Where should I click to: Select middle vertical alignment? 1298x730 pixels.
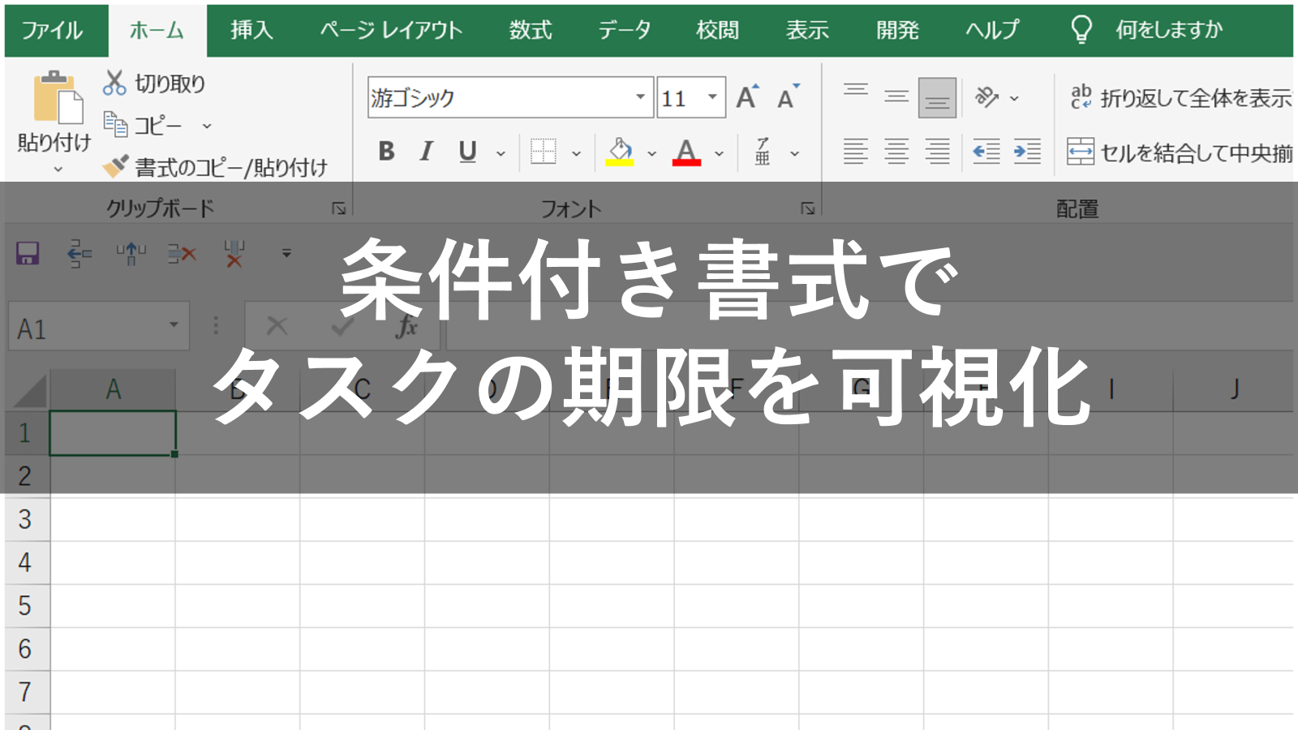[x=896, y=97]
